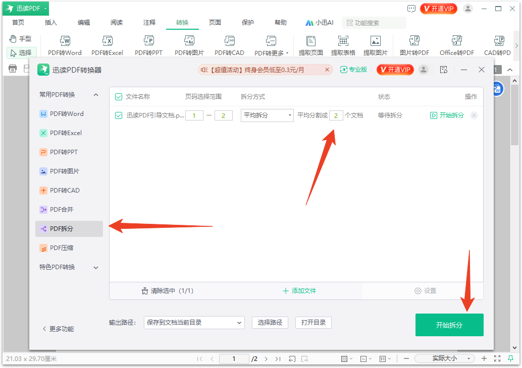Image resolution: width=522 pixels, height=368 pixels.
Task: Click 清除选中 (1/1)
Action: (x=168, y=291)
